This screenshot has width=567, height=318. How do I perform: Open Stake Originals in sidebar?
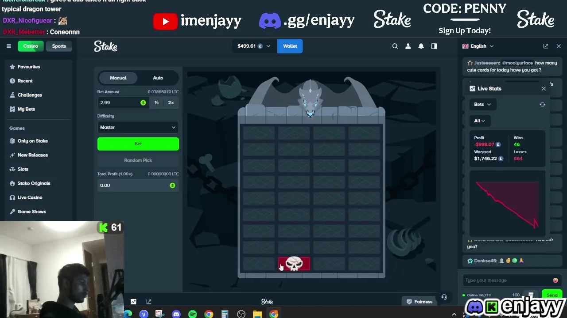pos(34,183)
